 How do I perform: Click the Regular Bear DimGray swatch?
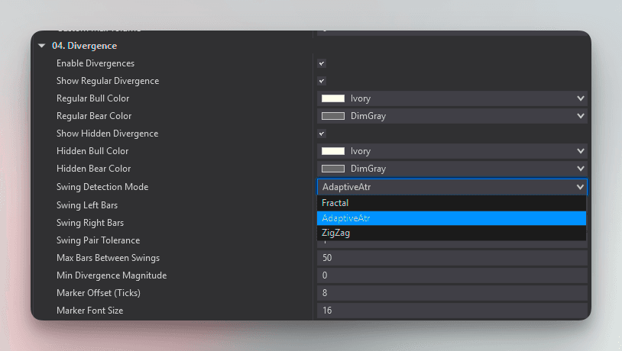tap(333, 116)
